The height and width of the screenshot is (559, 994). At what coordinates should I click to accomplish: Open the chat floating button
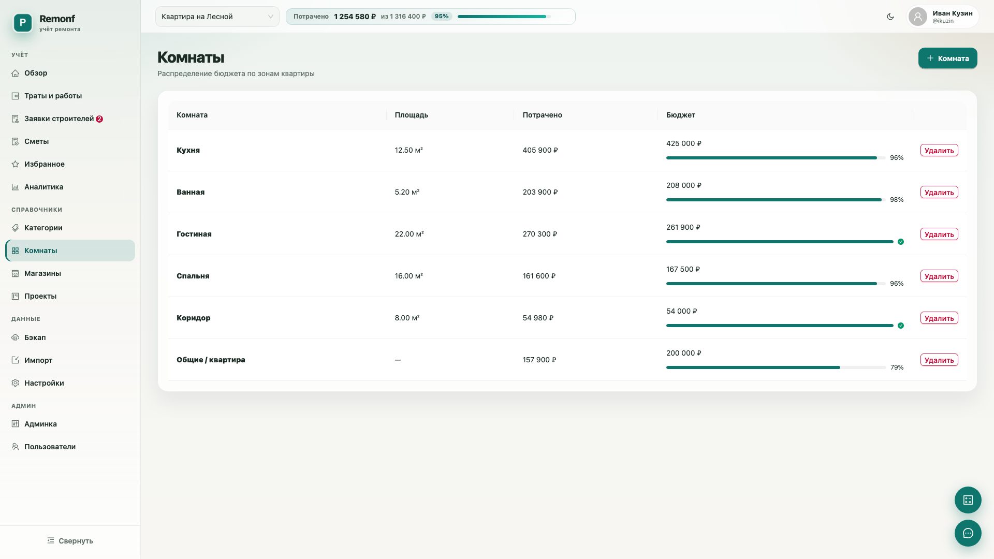point(968,533)
